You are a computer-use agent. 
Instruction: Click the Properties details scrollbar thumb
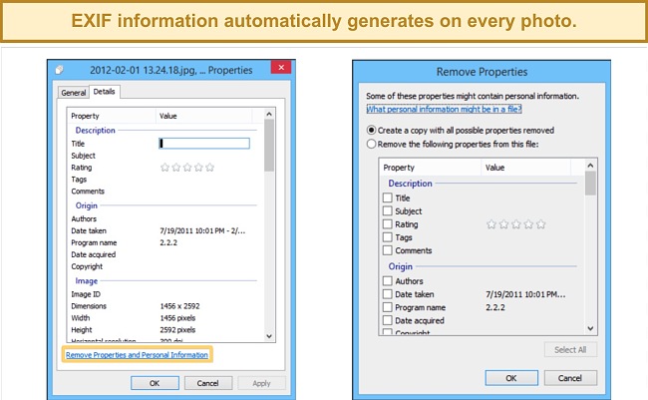[269, 145]
